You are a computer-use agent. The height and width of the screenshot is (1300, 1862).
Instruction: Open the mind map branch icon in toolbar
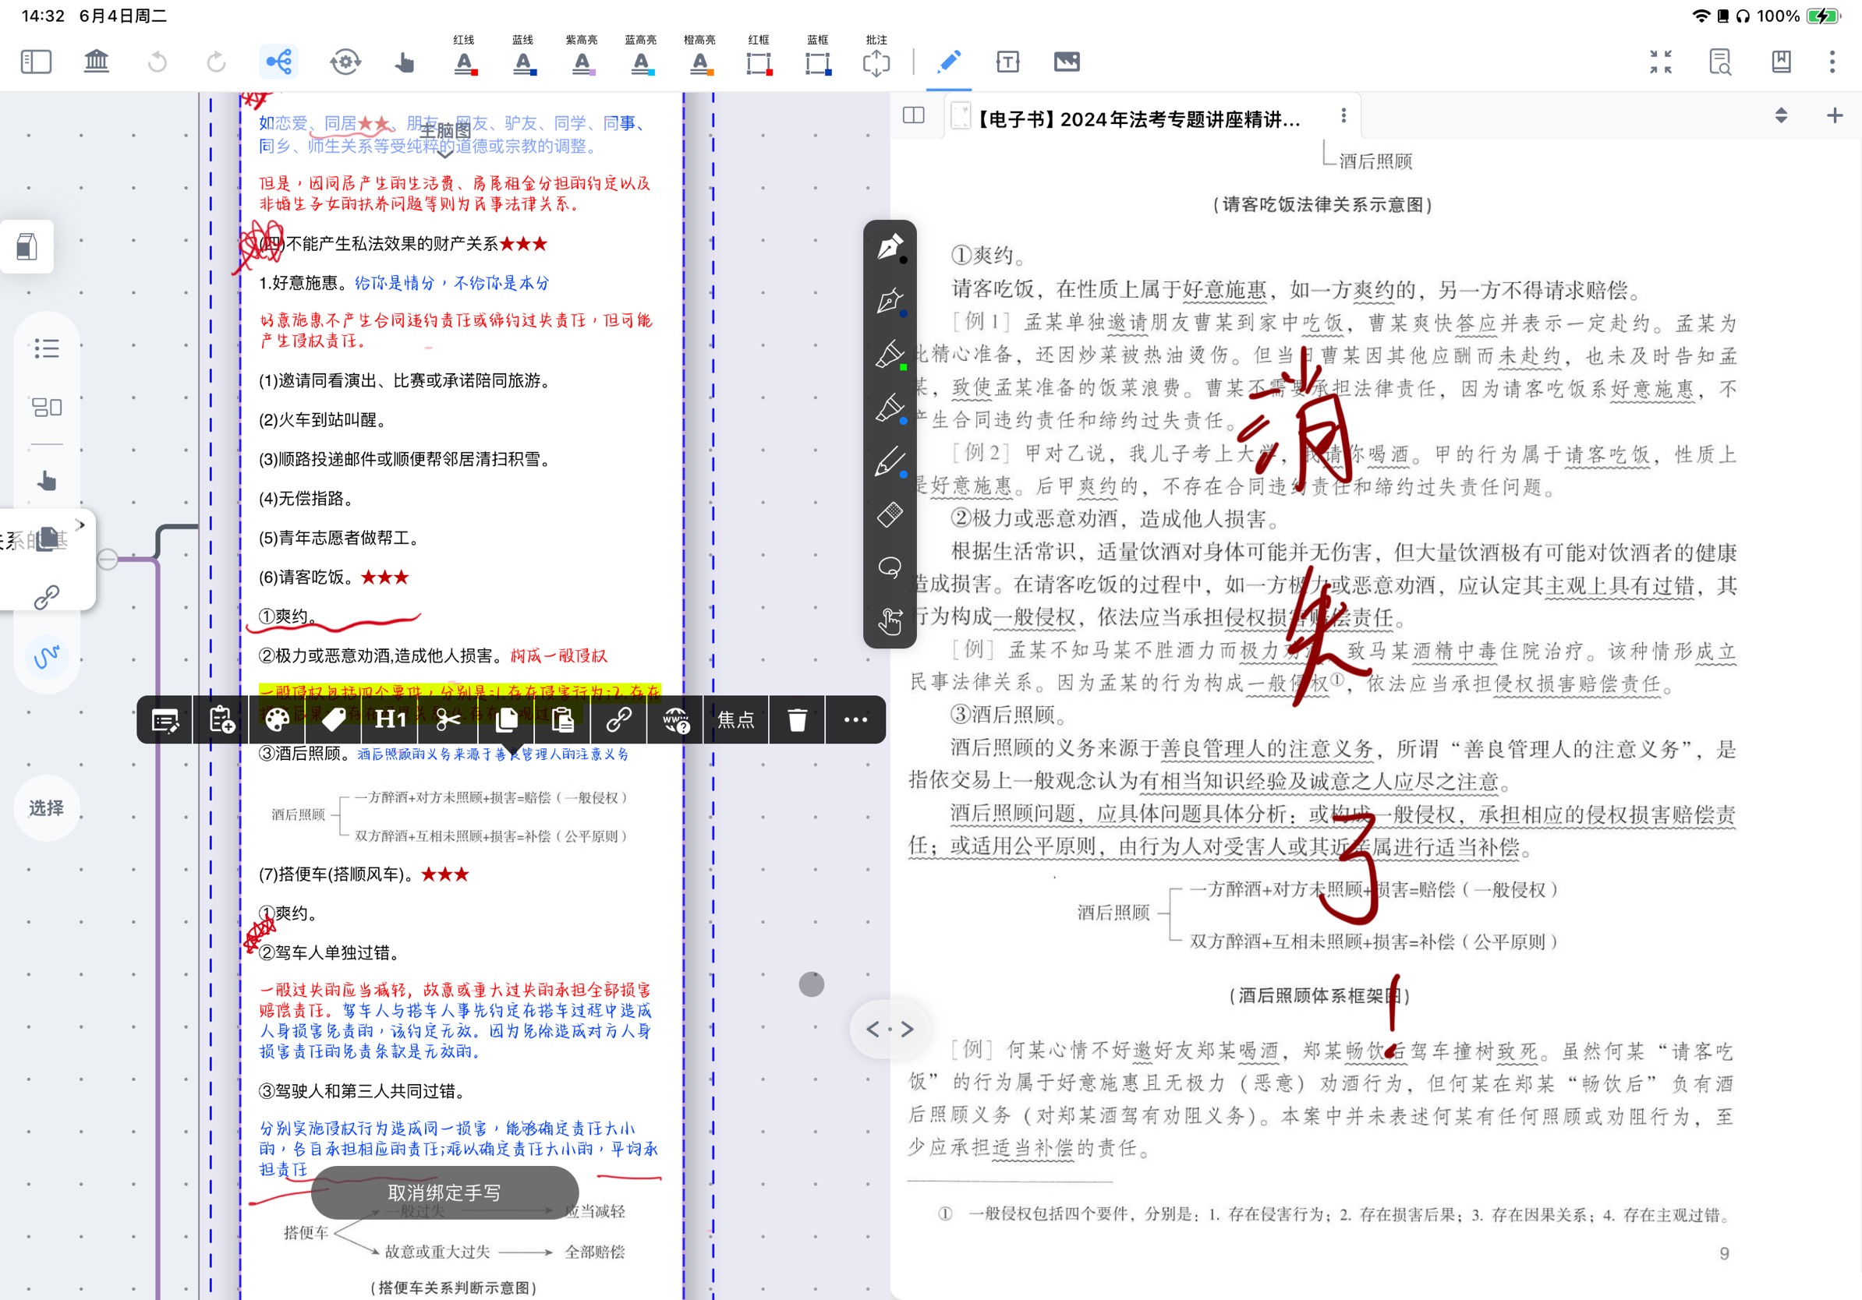tap(279, 62)
